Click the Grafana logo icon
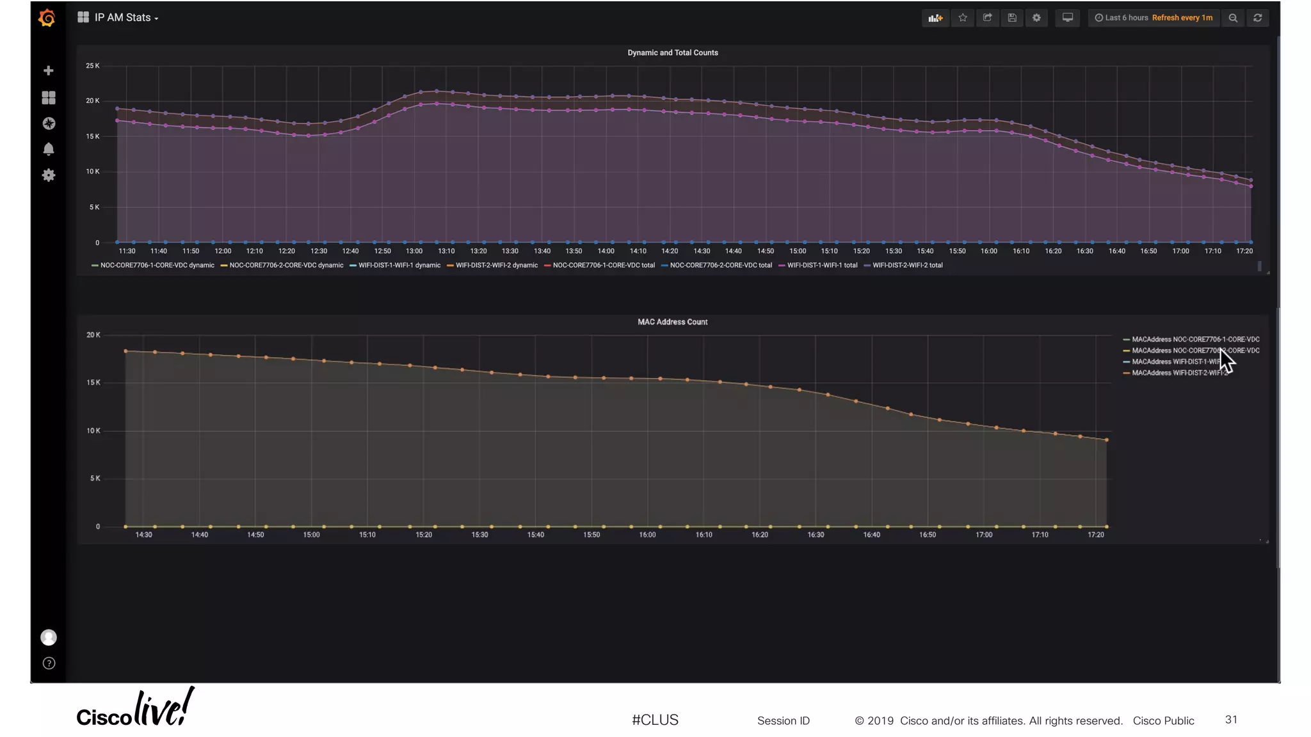This screenshot has height=737, width=1311. click(x=47, y=18)
